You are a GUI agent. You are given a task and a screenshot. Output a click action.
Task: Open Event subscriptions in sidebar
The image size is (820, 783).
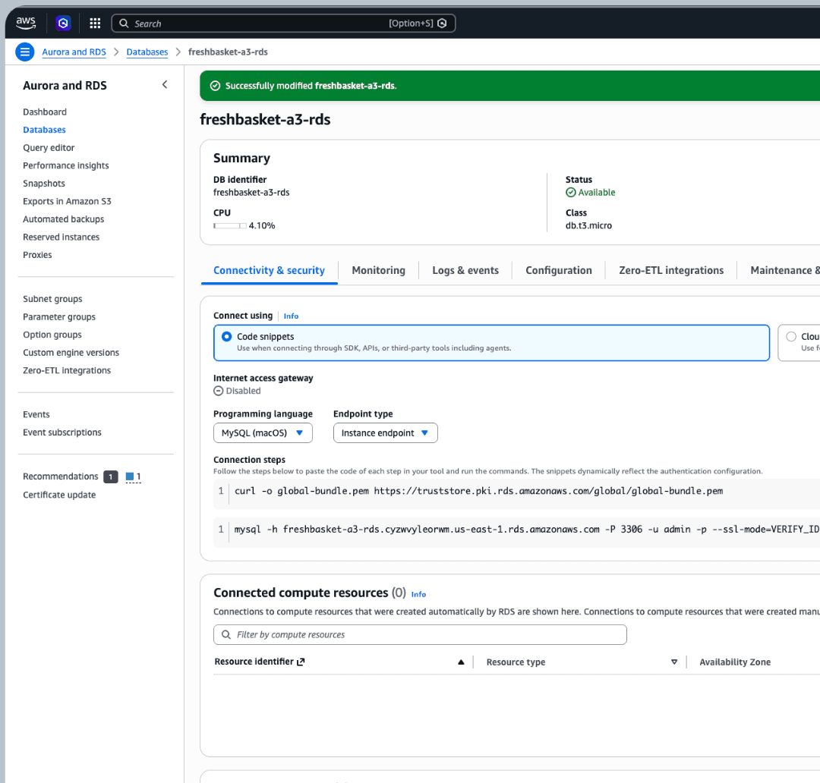[62, 432]
